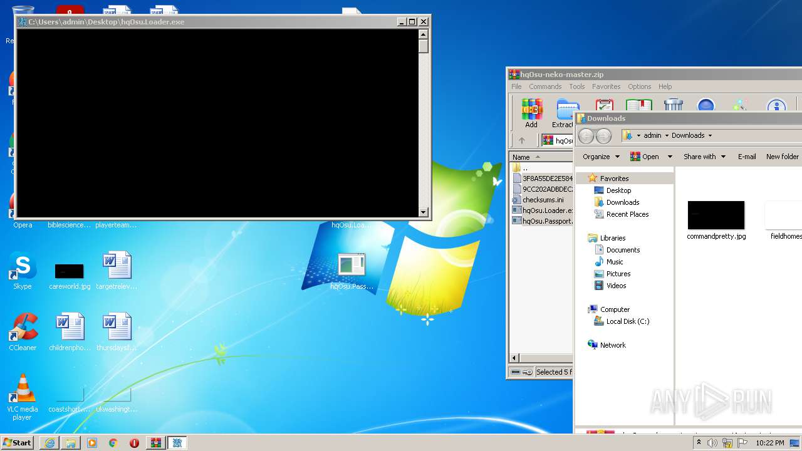Select the VLC media player desktop icon

point(23,397)
